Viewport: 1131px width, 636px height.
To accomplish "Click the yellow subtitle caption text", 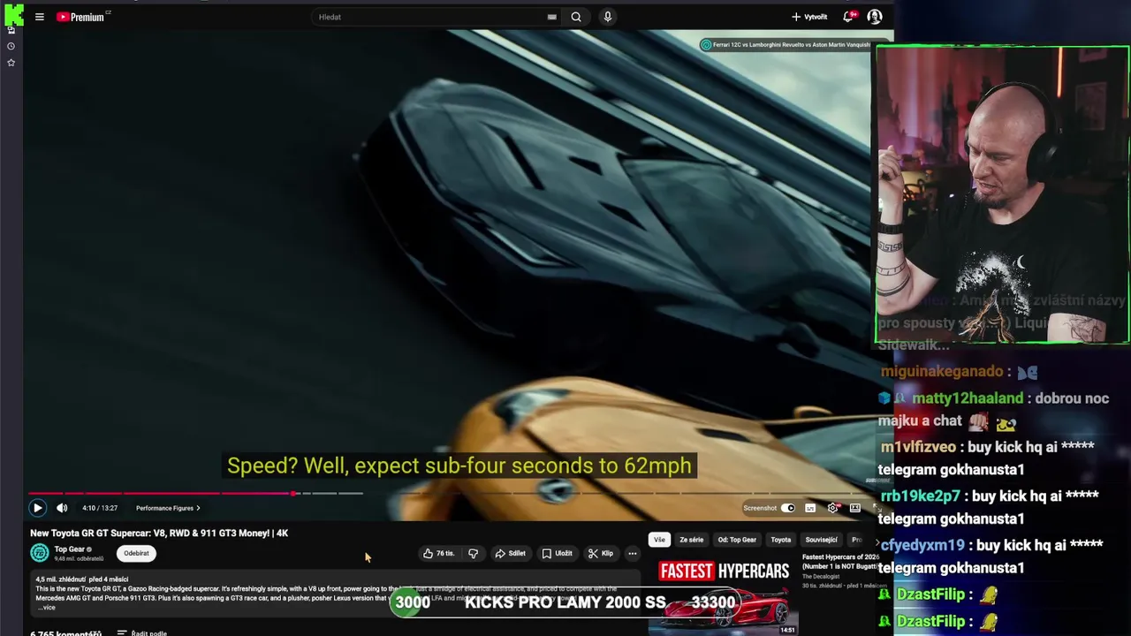I will point(459,466).
